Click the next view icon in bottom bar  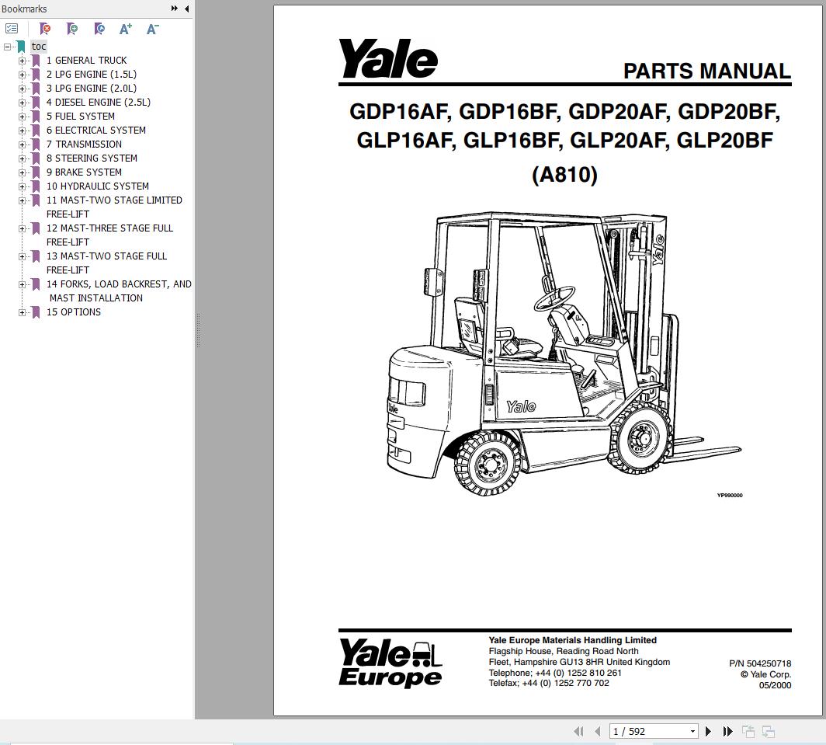coord(768,731)
